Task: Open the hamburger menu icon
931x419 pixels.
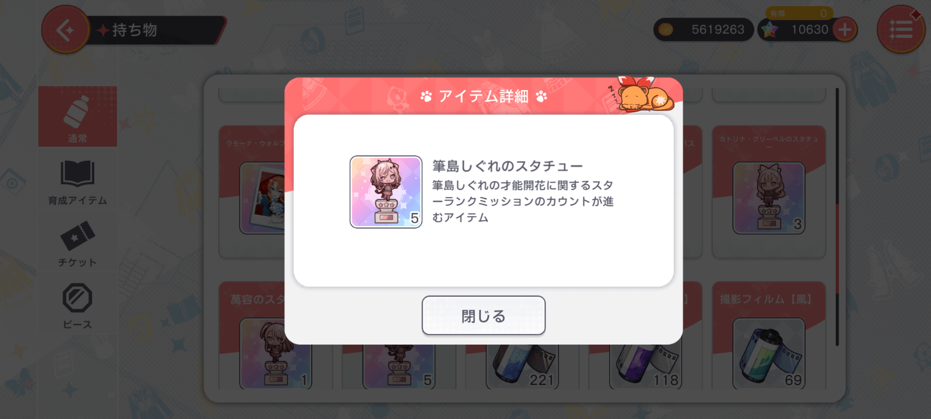Action: [900, 30]
